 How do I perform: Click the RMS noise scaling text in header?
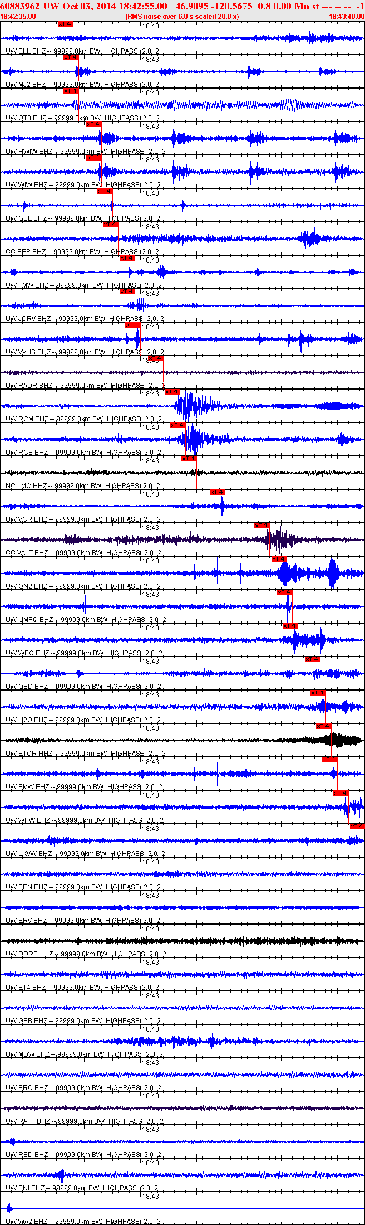pos(182,17)
